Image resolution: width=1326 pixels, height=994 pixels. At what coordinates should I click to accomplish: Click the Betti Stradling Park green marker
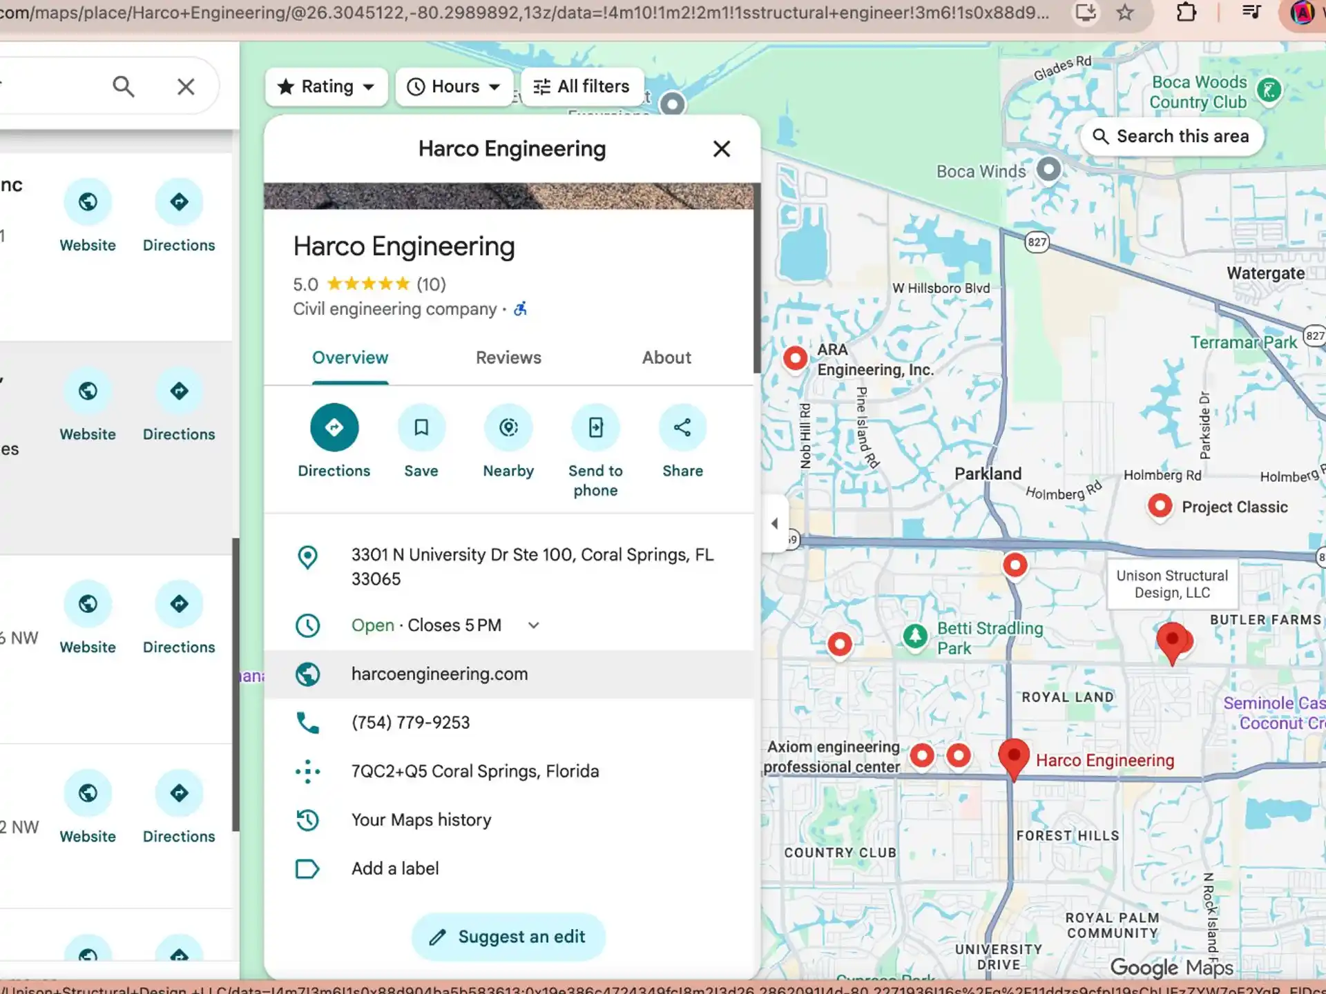[x=916, y=636]
